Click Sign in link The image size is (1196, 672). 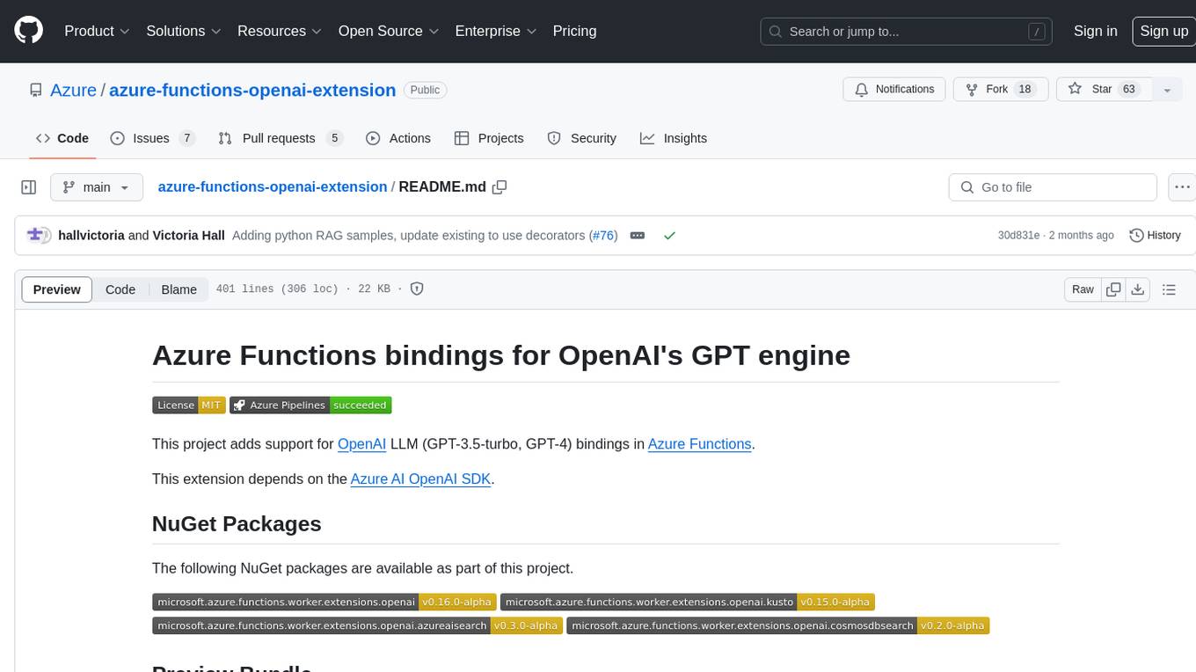point(1095,31)
